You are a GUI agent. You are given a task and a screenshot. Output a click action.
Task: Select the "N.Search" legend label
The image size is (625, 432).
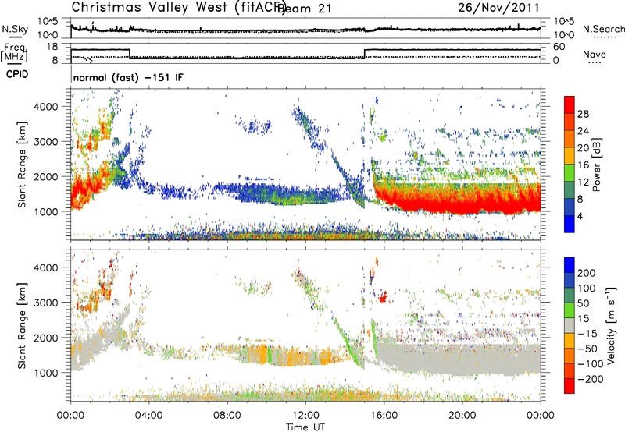pos(603,29)
